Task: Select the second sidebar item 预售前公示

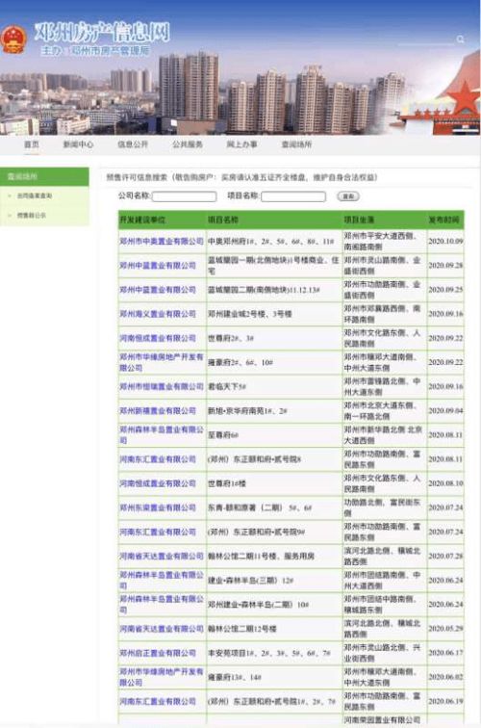Action: [x=32, y=216]
